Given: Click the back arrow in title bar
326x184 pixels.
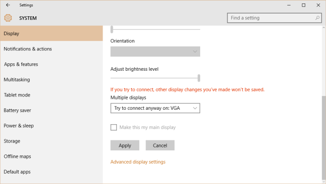Looking at the screenshot, I should pos(8,5).
